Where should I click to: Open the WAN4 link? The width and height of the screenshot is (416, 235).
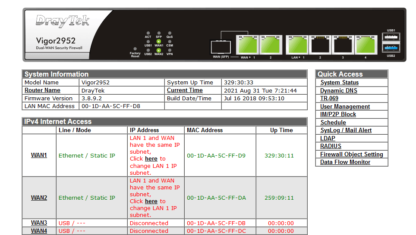tap(39, 231)
